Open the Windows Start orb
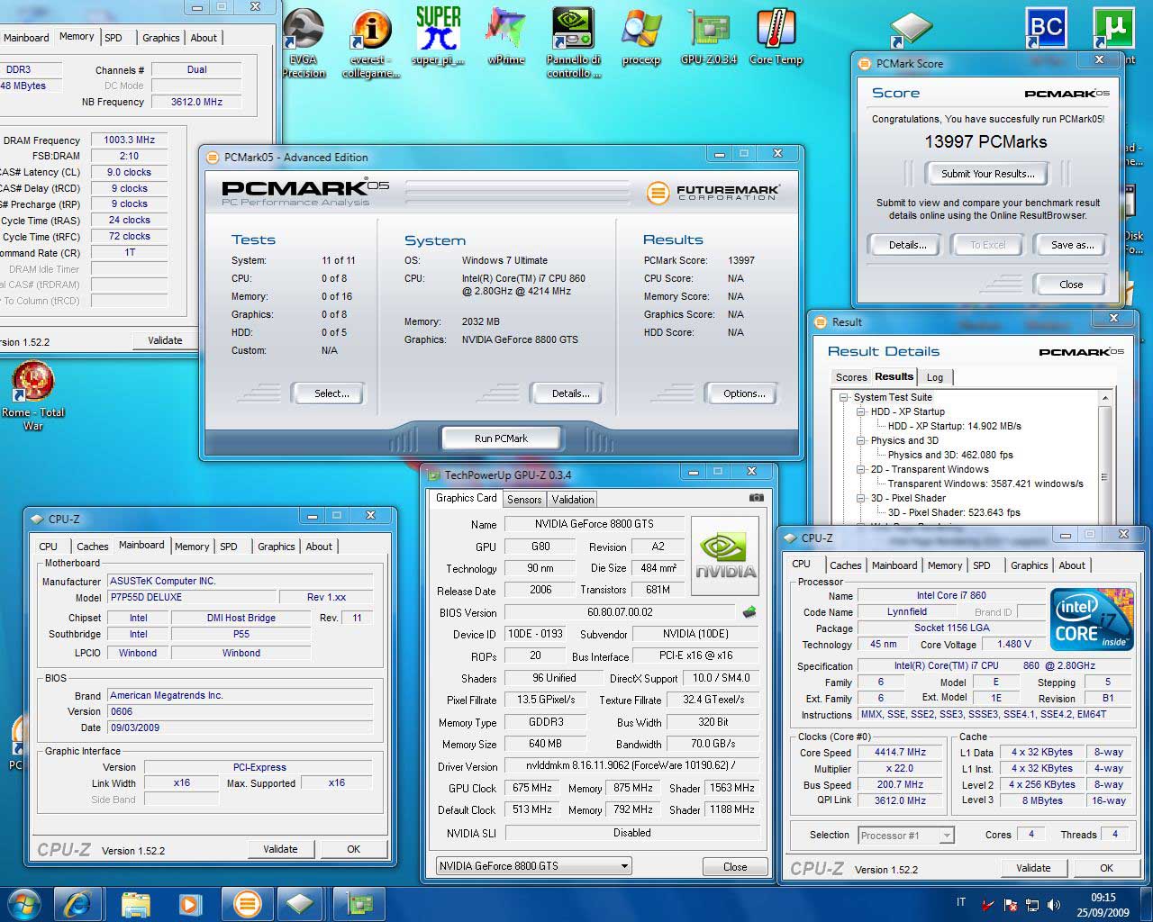1153x922 pixels. pyautogui.click(x=24, y=904)
